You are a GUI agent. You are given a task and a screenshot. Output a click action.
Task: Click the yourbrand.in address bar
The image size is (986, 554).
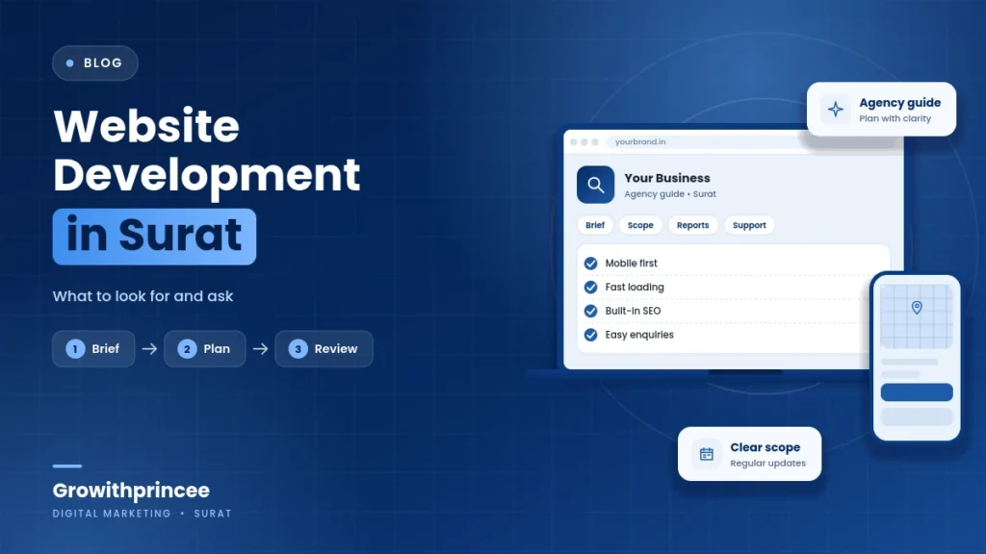click(751, 142)
